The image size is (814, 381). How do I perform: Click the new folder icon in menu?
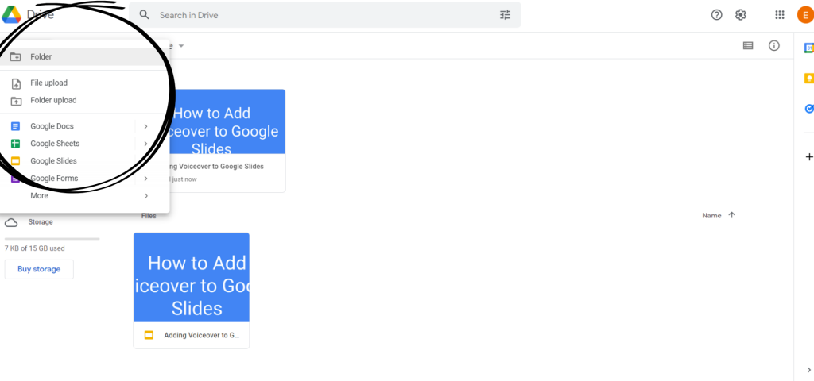16,57
